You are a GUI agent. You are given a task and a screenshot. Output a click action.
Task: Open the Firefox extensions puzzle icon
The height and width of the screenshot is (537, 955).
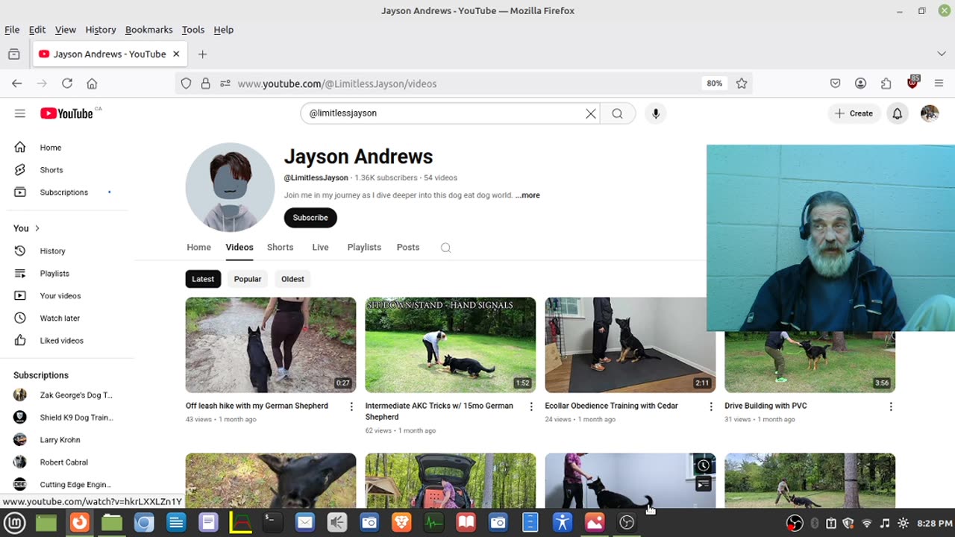pyautogui.click(x=886, y=84)
